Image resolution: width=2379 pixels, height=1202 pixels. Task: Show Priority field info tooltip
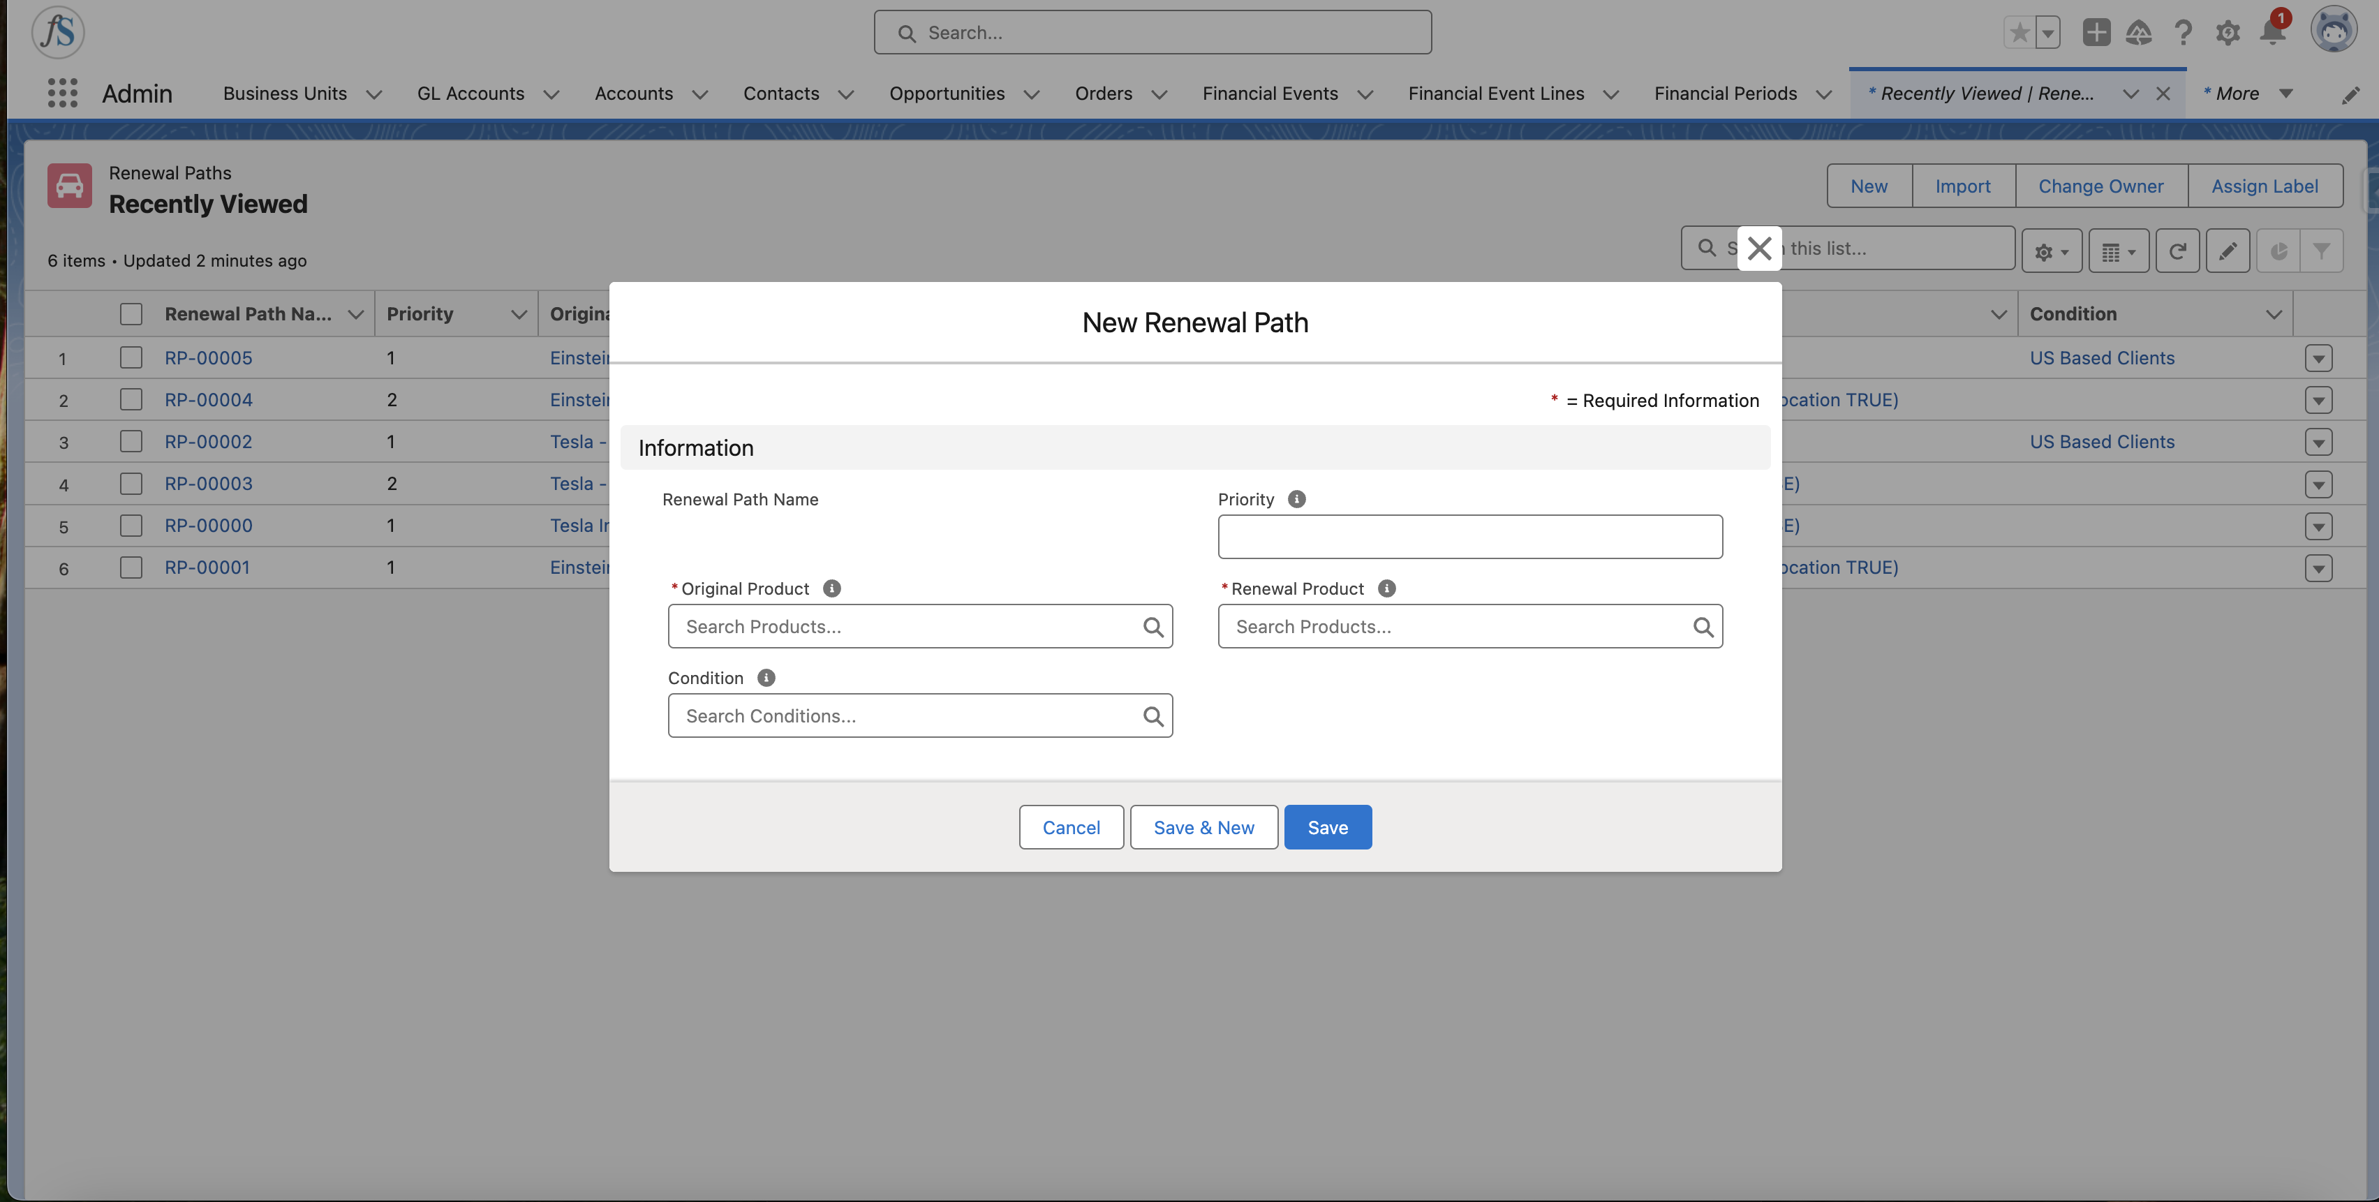click(x=1296, y=500)
